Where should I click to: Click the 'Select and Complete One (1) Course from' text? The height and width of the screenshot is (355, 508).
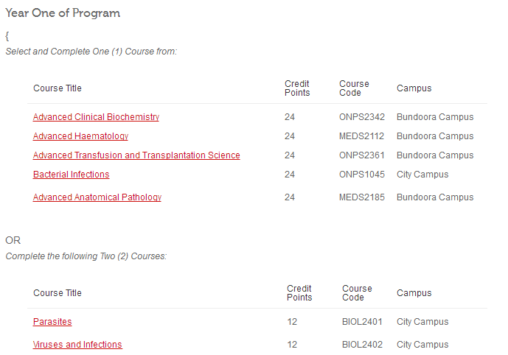[x=91, y=52]
